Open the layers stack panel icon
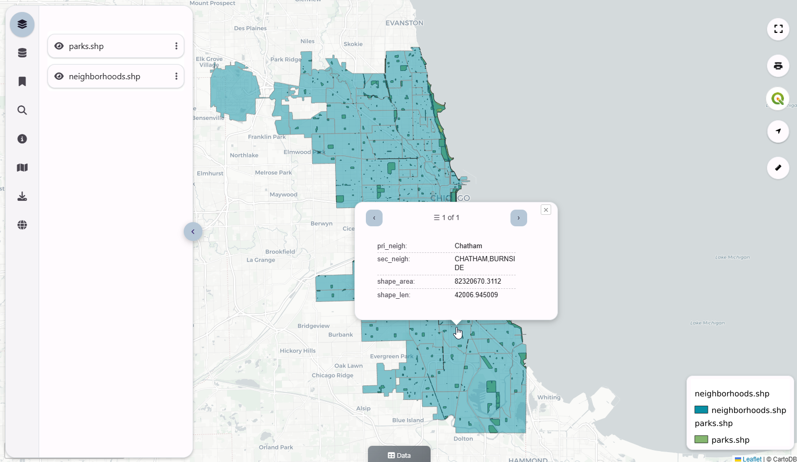 (x=22, y=25)
